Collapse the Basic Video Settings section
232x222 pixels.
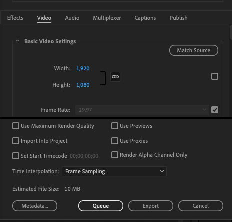[x=18, y=41]
